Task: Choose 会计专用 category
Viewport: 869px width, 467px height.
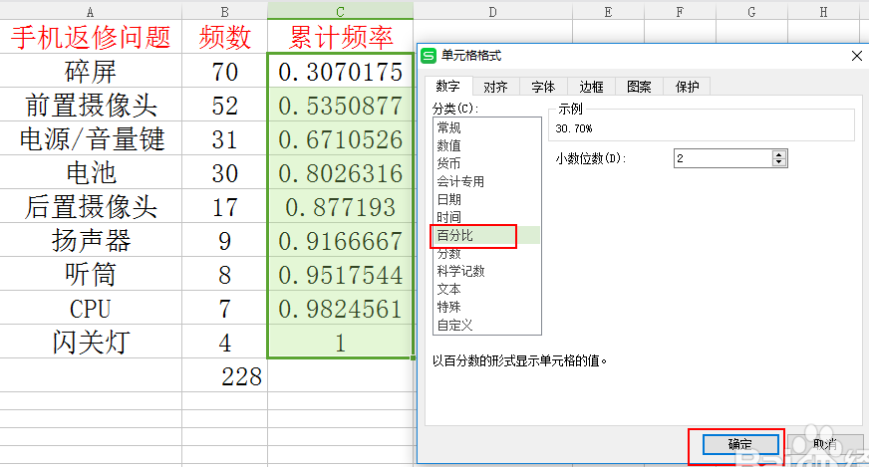Action: coord(486,181)
